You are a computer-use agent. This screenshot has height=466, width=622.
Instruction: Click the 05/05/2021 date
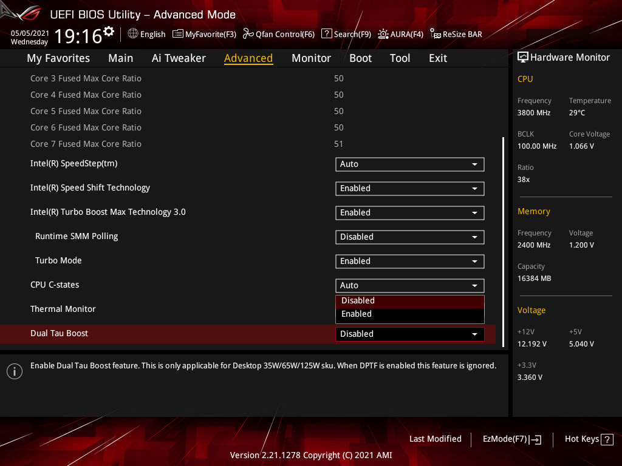click(30, 33)
